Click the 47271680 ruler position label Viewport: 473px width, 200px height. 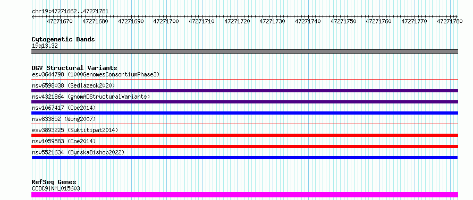95,21
